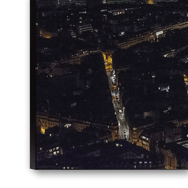The image size is (188, 188).
Task: Click the cluster of lit windows at bottom left
Action: (x=53, y=151)
